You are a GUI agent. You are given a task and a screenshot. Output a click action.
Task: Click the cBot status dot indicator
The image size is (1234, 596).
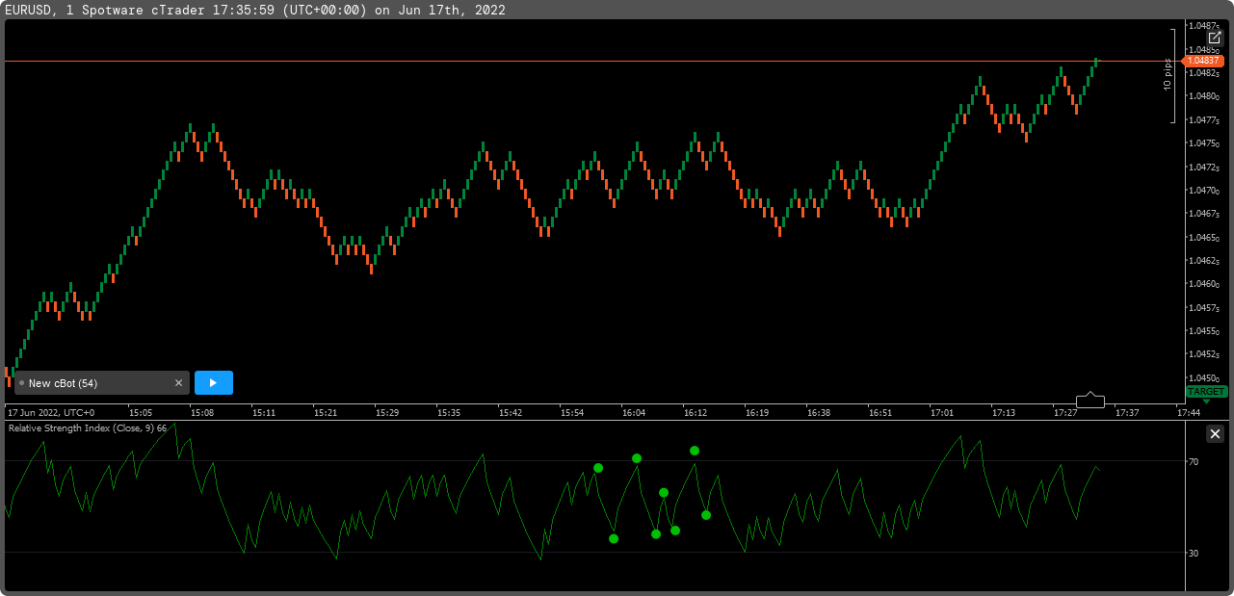(x=21, y=383)
